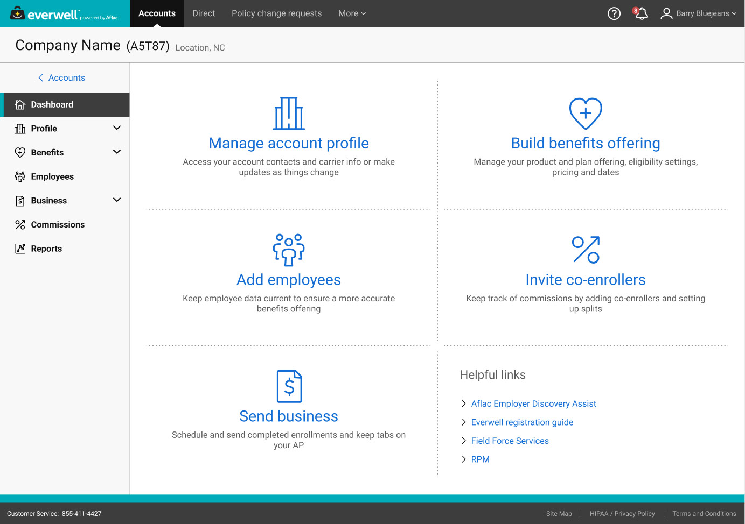Viewport: 745px width, 524px height.
Task: Open Everwell registration guide link
Action: 522,422
